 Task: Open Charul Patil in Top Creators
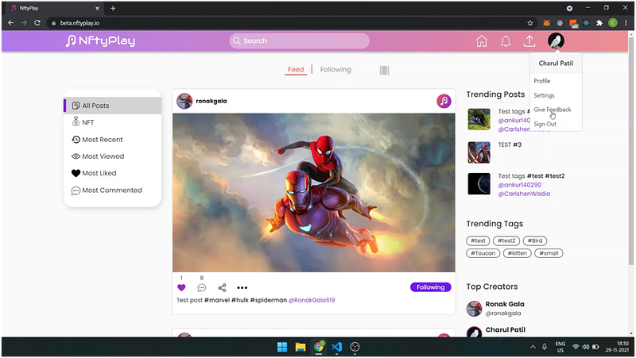(505, 330)
